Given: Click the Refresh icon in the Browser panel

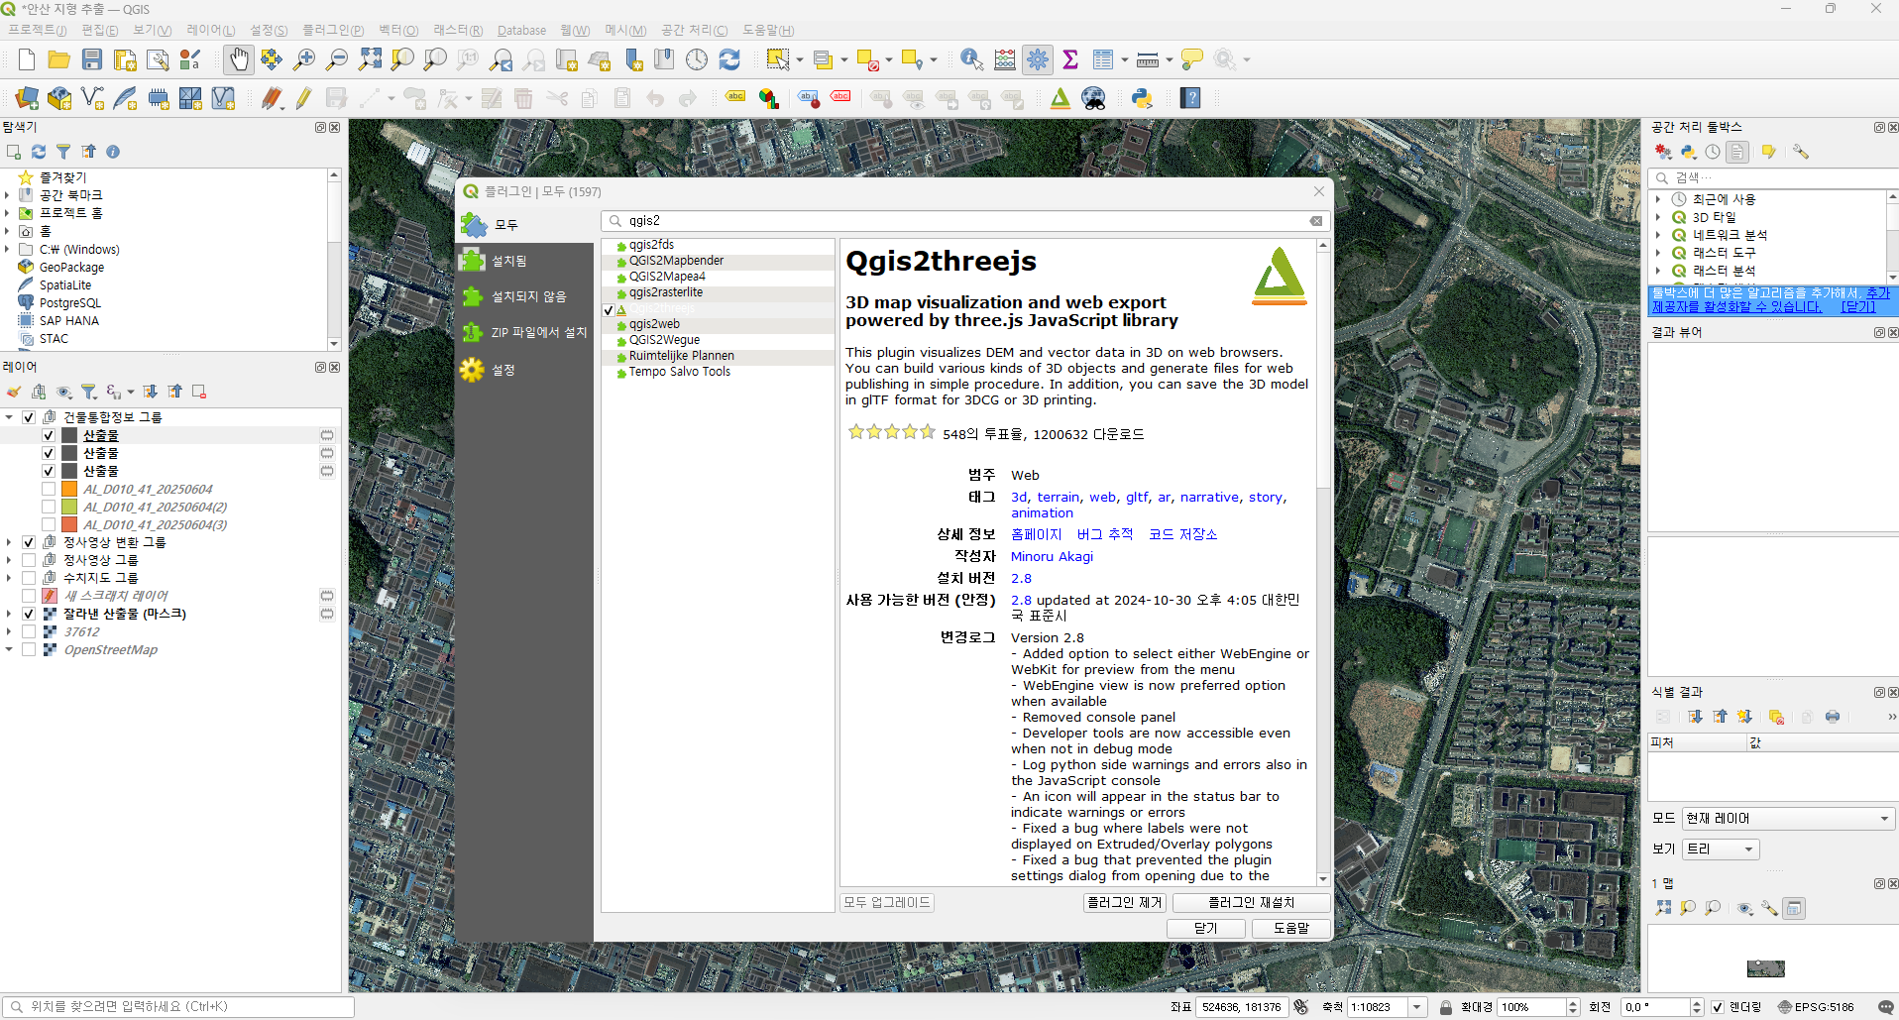Looking at the screenshot, I should [x=39, y=152].
